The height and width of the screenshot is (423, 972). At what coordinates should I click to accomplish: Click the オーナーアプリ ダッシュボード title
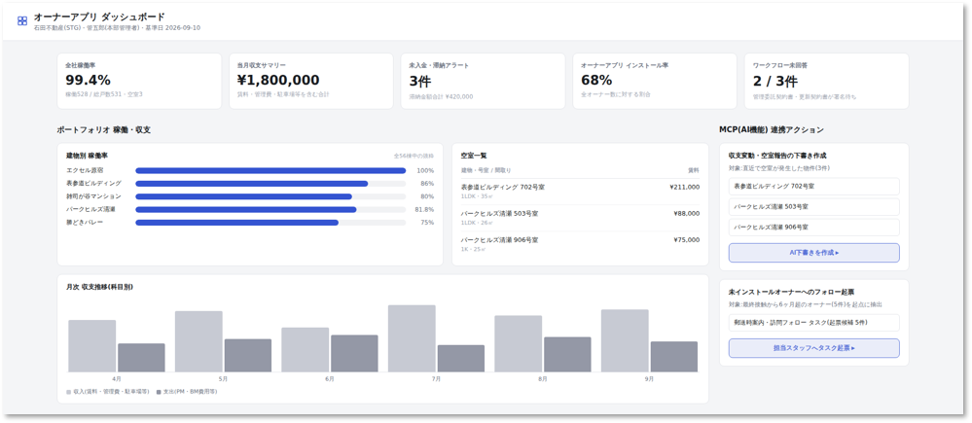99,17
